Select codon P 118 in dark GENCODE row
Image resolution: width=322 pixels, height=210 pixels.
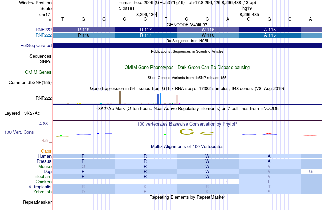point(84,30)
